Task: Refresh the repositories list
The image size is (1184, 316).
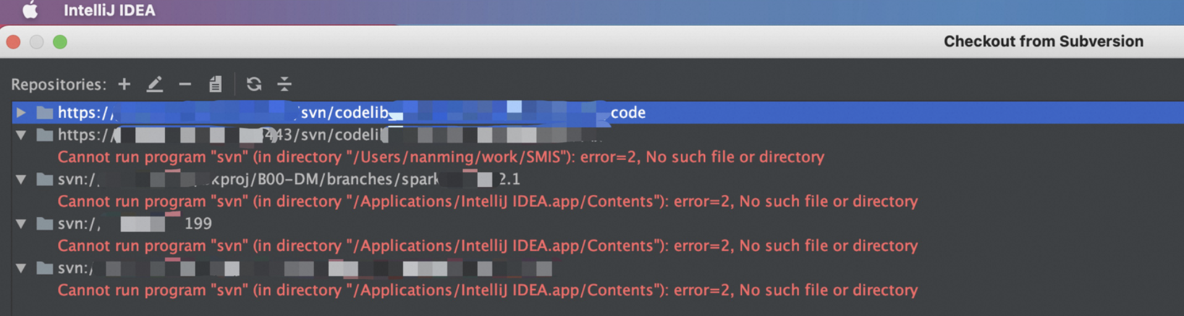Action: coord(254,84)
